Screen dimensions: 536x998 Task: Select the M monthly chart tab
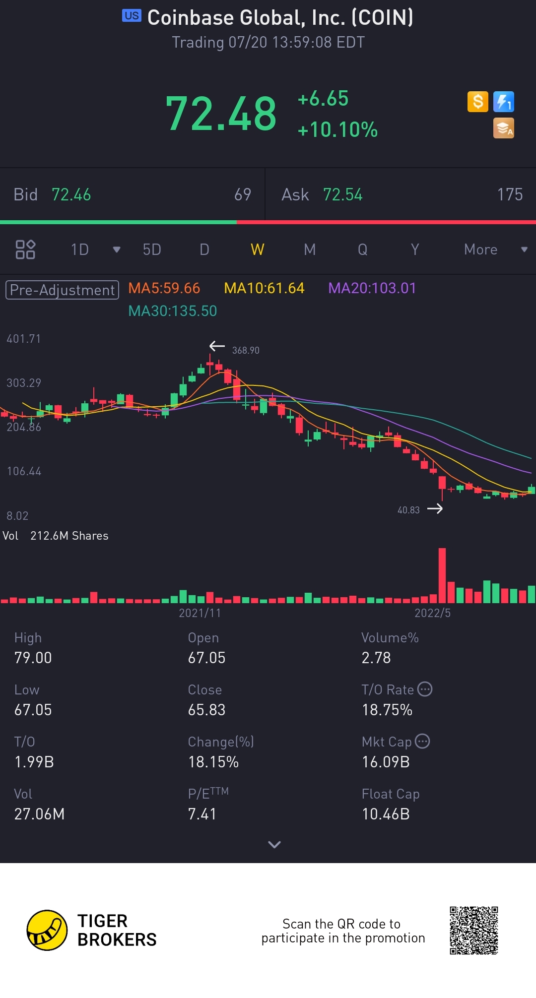tap(310, 249)
